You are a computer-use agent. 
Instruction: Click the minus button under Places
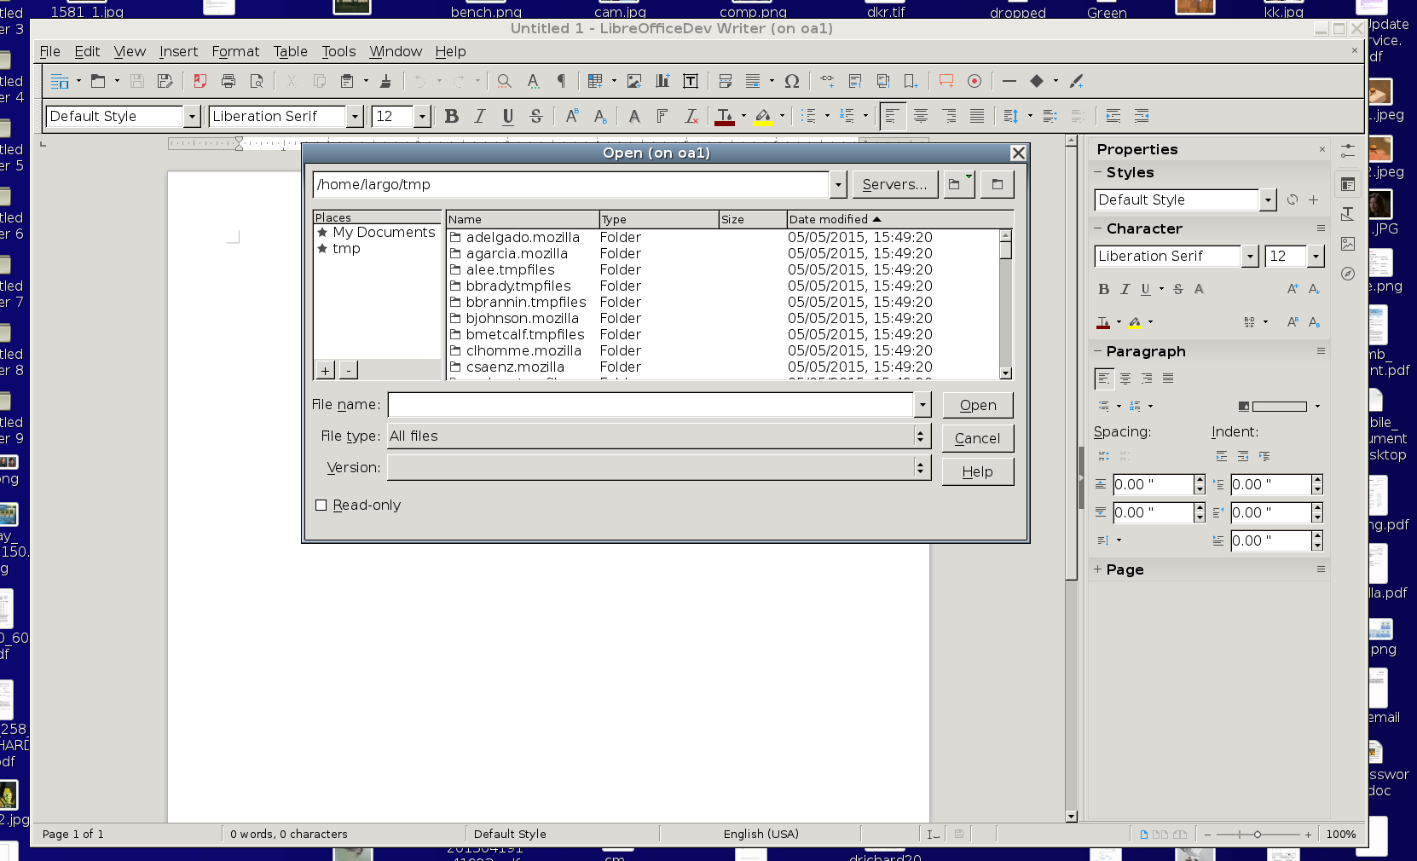click(348, 370)
